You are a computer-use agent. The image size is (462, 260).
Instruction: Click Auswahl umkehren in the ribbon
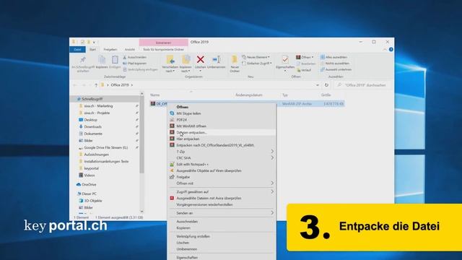pyautogui.click(x=336, y=69)
